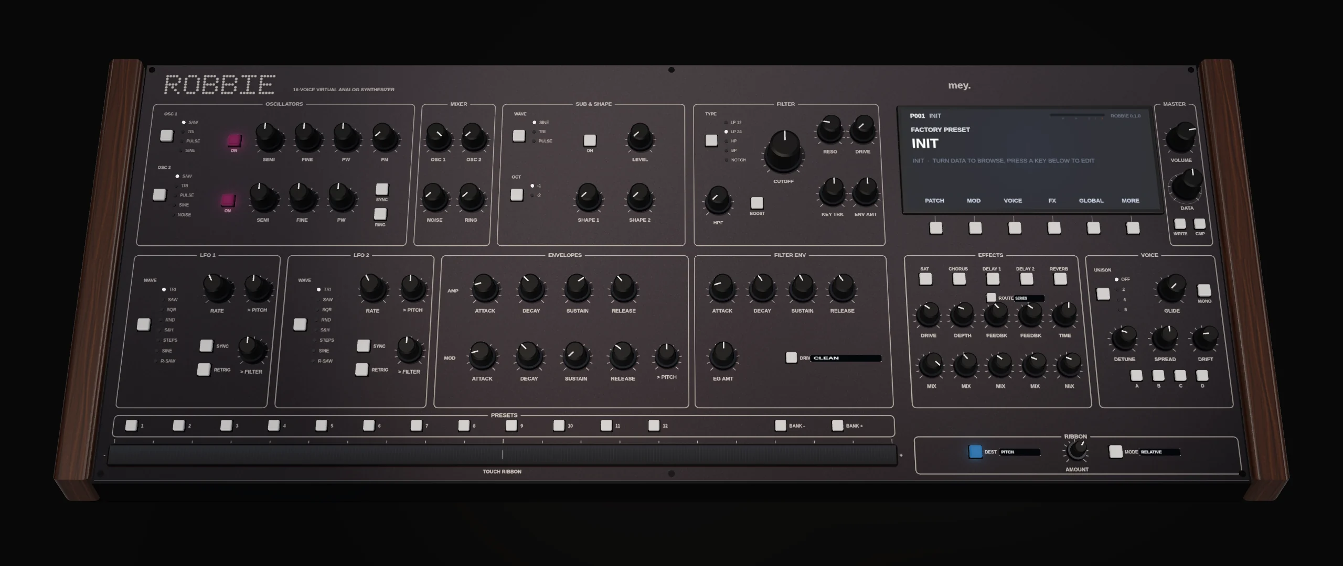The height and width of the screenshot is (566, 1343).
Task: Click voice button D
Action: (x=1202, y=376)
